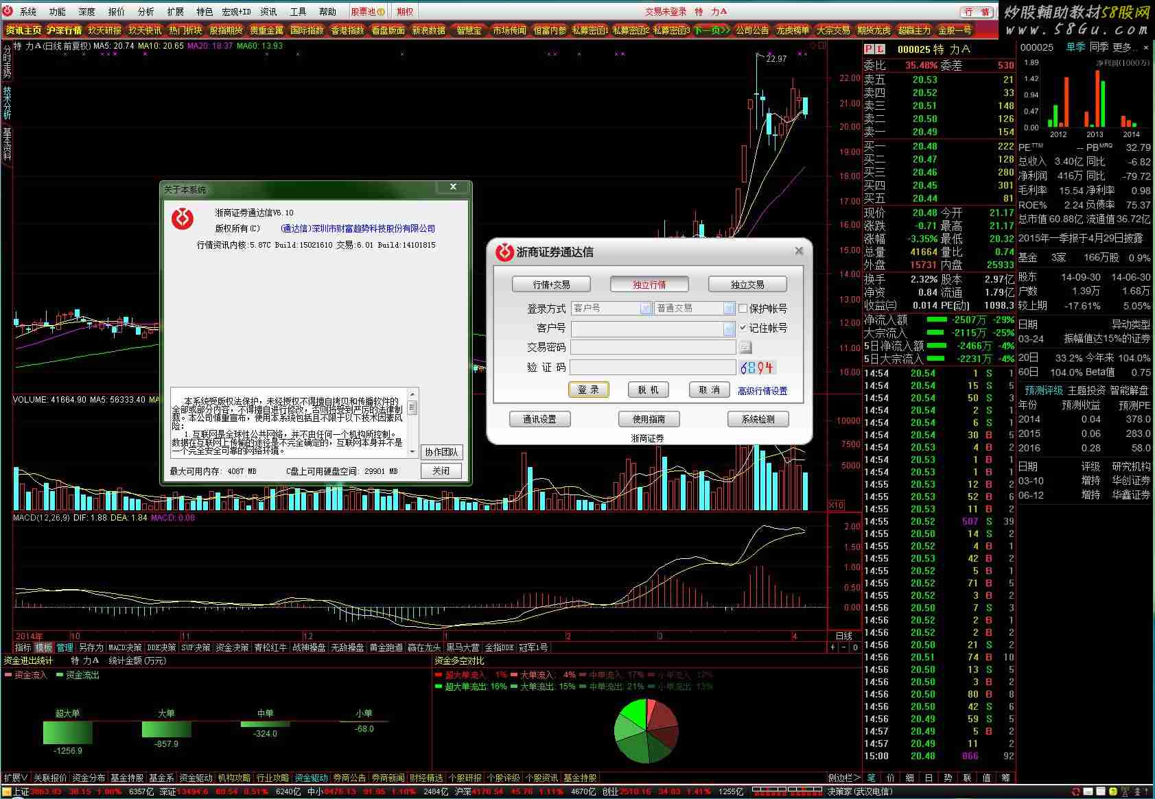Click 取消 in the login dialog
The width and height of the screenshot is (1155, 799).
(x=709, y=390)
